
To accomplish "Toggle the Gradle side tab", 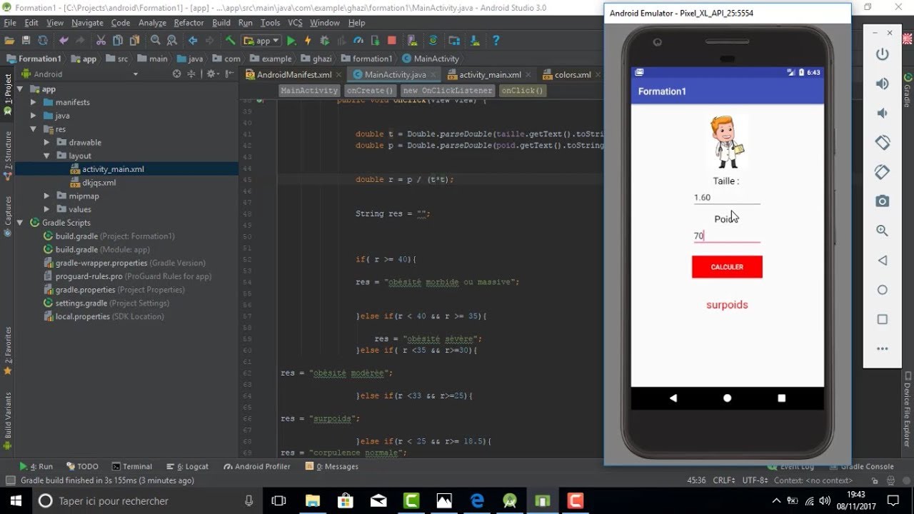I will 908,91.
